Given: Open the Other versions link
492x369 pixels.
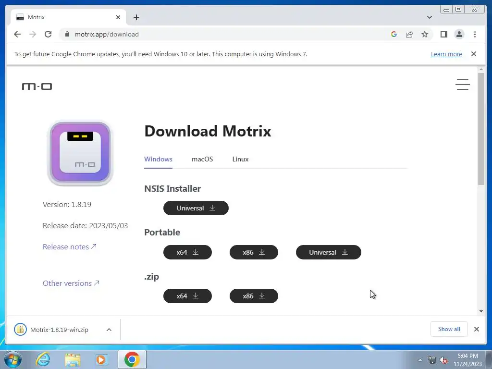Looking at the screenshot, I should (71, 283).
